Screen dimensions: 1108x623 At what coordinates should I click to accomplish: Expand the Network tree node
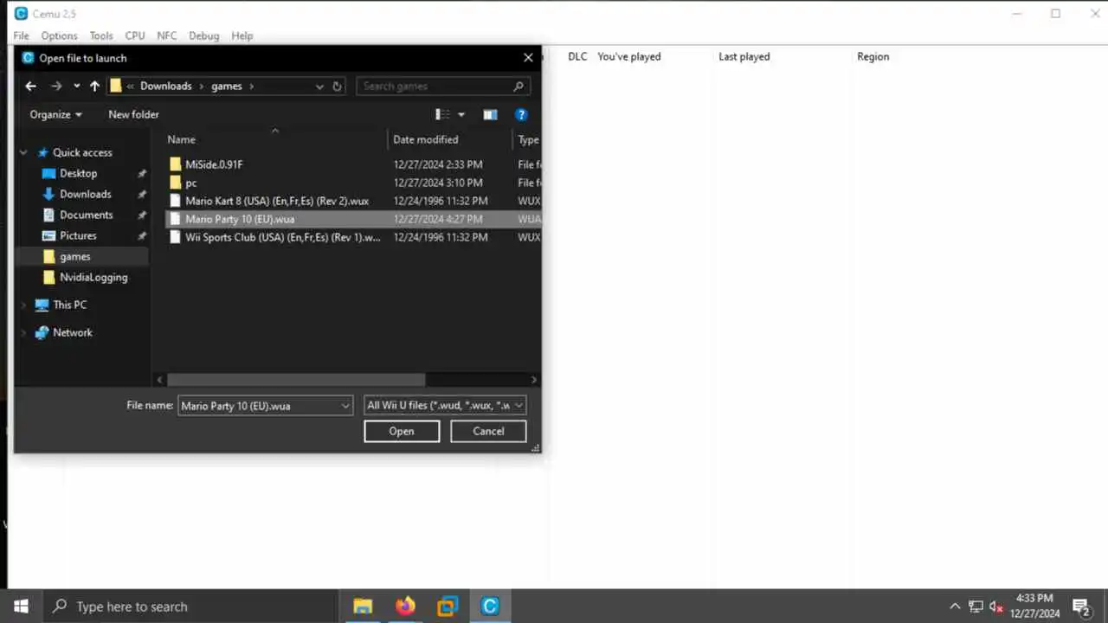tap(23, 332)
